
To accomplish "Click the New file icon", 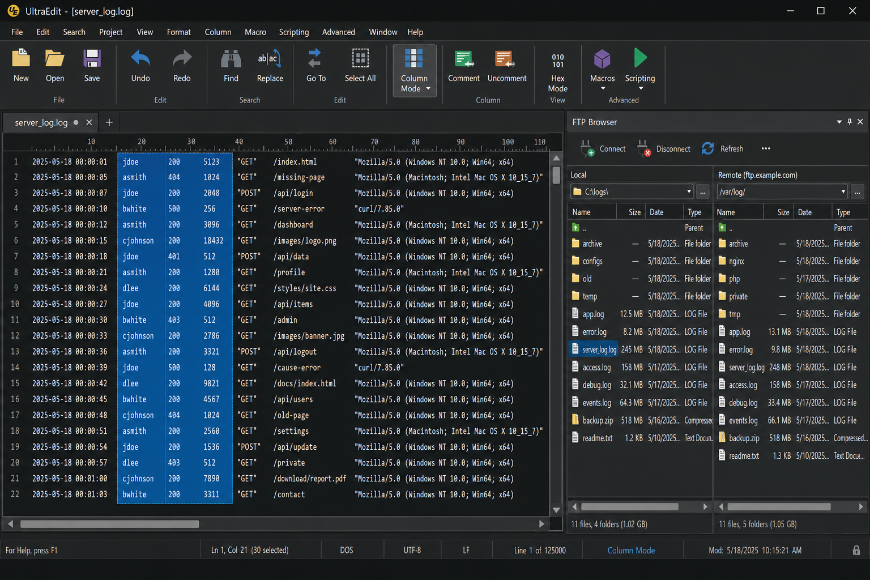I will [x=21, y=58].
